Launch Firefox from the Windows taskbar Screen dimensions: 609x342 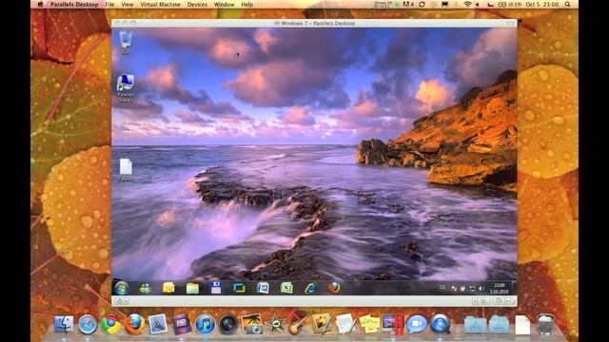(334, 288)
